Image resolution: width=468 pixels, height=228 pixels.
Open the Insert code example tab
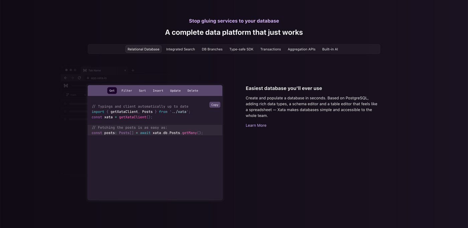point(158,90)
